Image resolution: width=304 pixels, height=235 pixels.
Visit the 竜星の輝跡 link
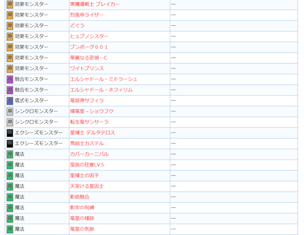pyautogui.click(x=82, y=219)
